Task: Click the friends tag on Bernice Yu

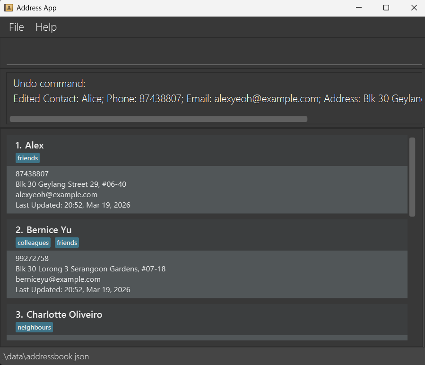Action: point(67,243)
